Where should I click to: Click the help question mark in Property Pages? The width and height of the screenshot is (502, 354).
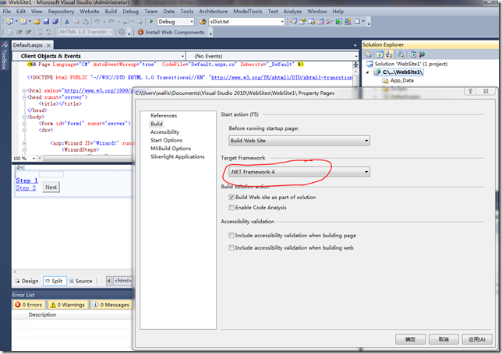470,91
